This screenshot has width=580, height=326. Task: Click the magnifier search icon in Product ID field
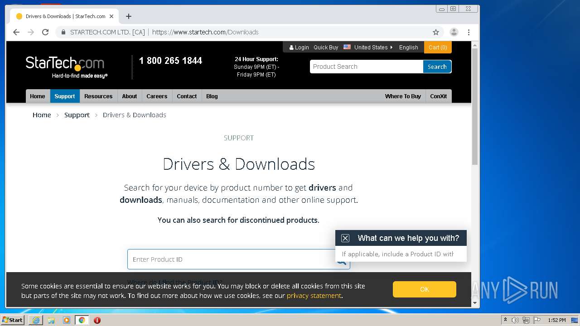342,261
